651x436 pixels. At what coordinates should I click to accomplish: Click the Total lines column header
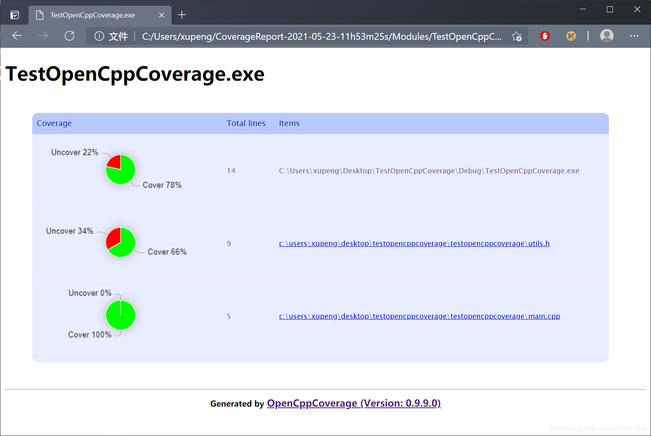pyautogui.click(x=246, y=123)
